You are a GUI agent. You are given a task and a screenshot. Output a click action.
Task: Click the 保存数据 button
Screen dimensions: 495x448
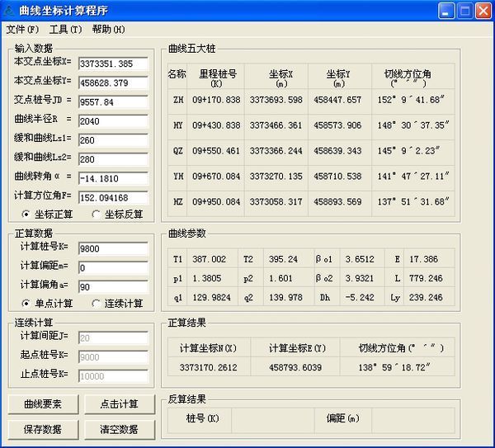[x=43, y=429]
